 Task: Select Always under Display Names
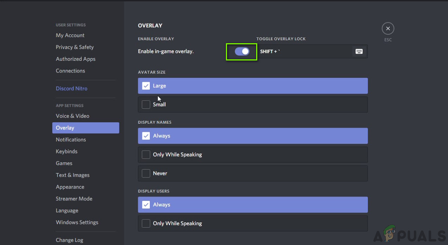pyautogui.click(x=146, y=136)
